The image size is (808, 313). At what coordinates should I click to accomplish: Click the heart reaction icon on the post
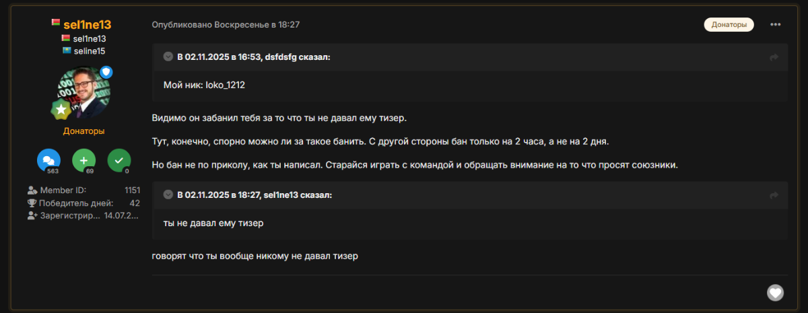click(776, 292)
